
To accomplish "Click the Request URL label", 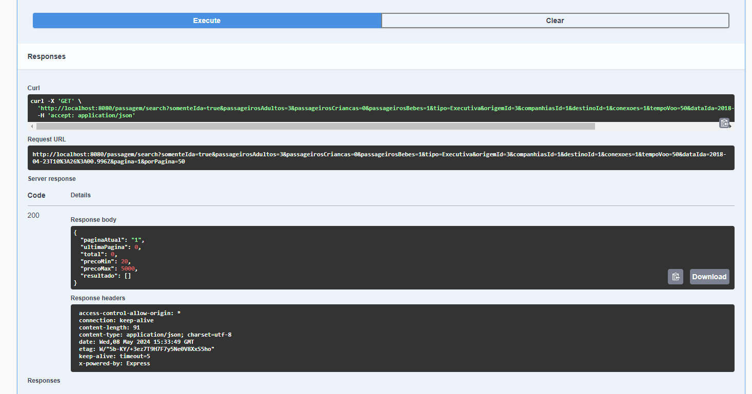I will pos(47,139).
